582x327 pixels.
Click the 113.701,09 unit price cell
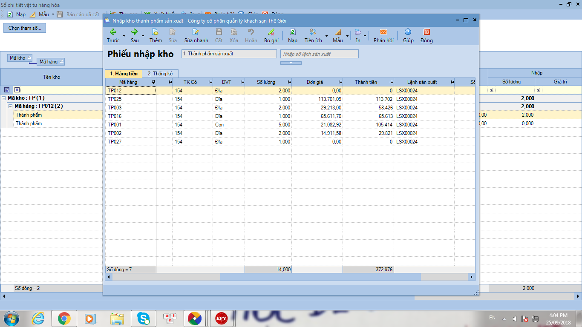[317, 99]
